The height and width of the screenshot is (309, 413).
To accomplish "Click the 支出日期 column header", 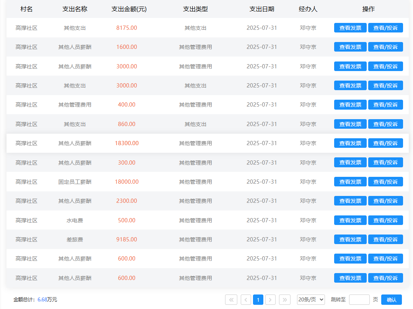I will (261, 9).
